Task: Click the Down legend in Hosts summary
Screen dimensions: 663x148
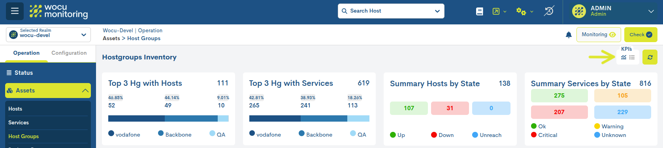Action: point(442,135)
